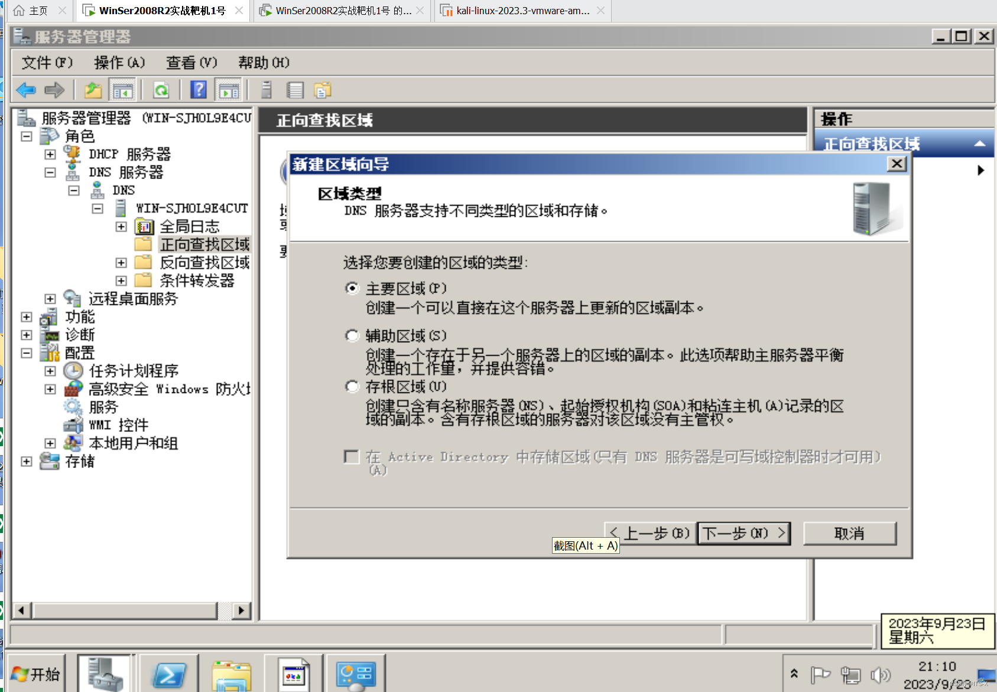Click the 下一步(N) next button
Viewport: 997px width, 692px height.
pyautogui.click(x=744, y=533)
